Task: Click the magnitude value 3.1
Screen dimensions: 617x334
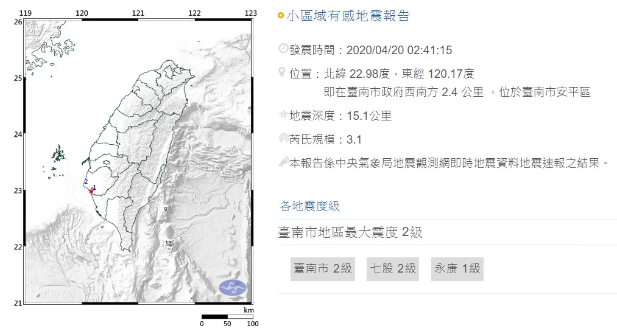Action: click(354, 139)
